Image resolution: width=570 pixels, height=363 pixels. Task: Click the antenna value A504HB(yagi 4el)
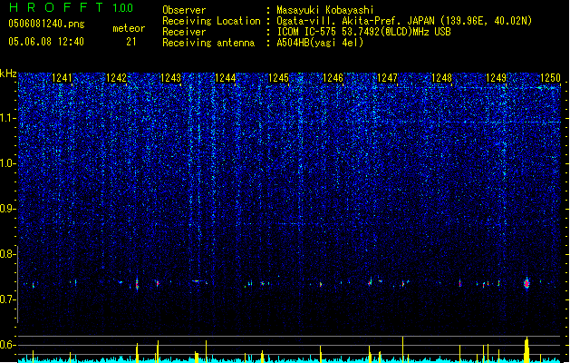[320, 43]
